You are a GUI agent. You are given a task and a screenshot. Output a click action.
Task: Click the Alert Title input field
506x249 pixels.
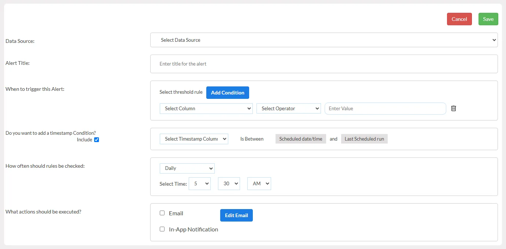[324, 64]
